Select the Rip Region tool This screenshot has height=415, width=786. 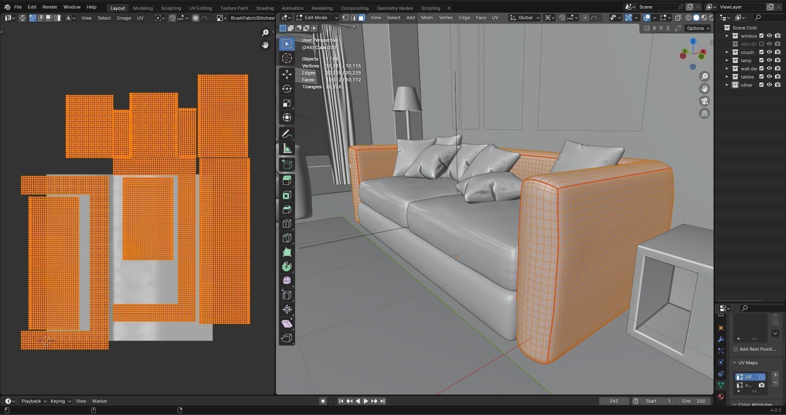(x=287, y=338)
